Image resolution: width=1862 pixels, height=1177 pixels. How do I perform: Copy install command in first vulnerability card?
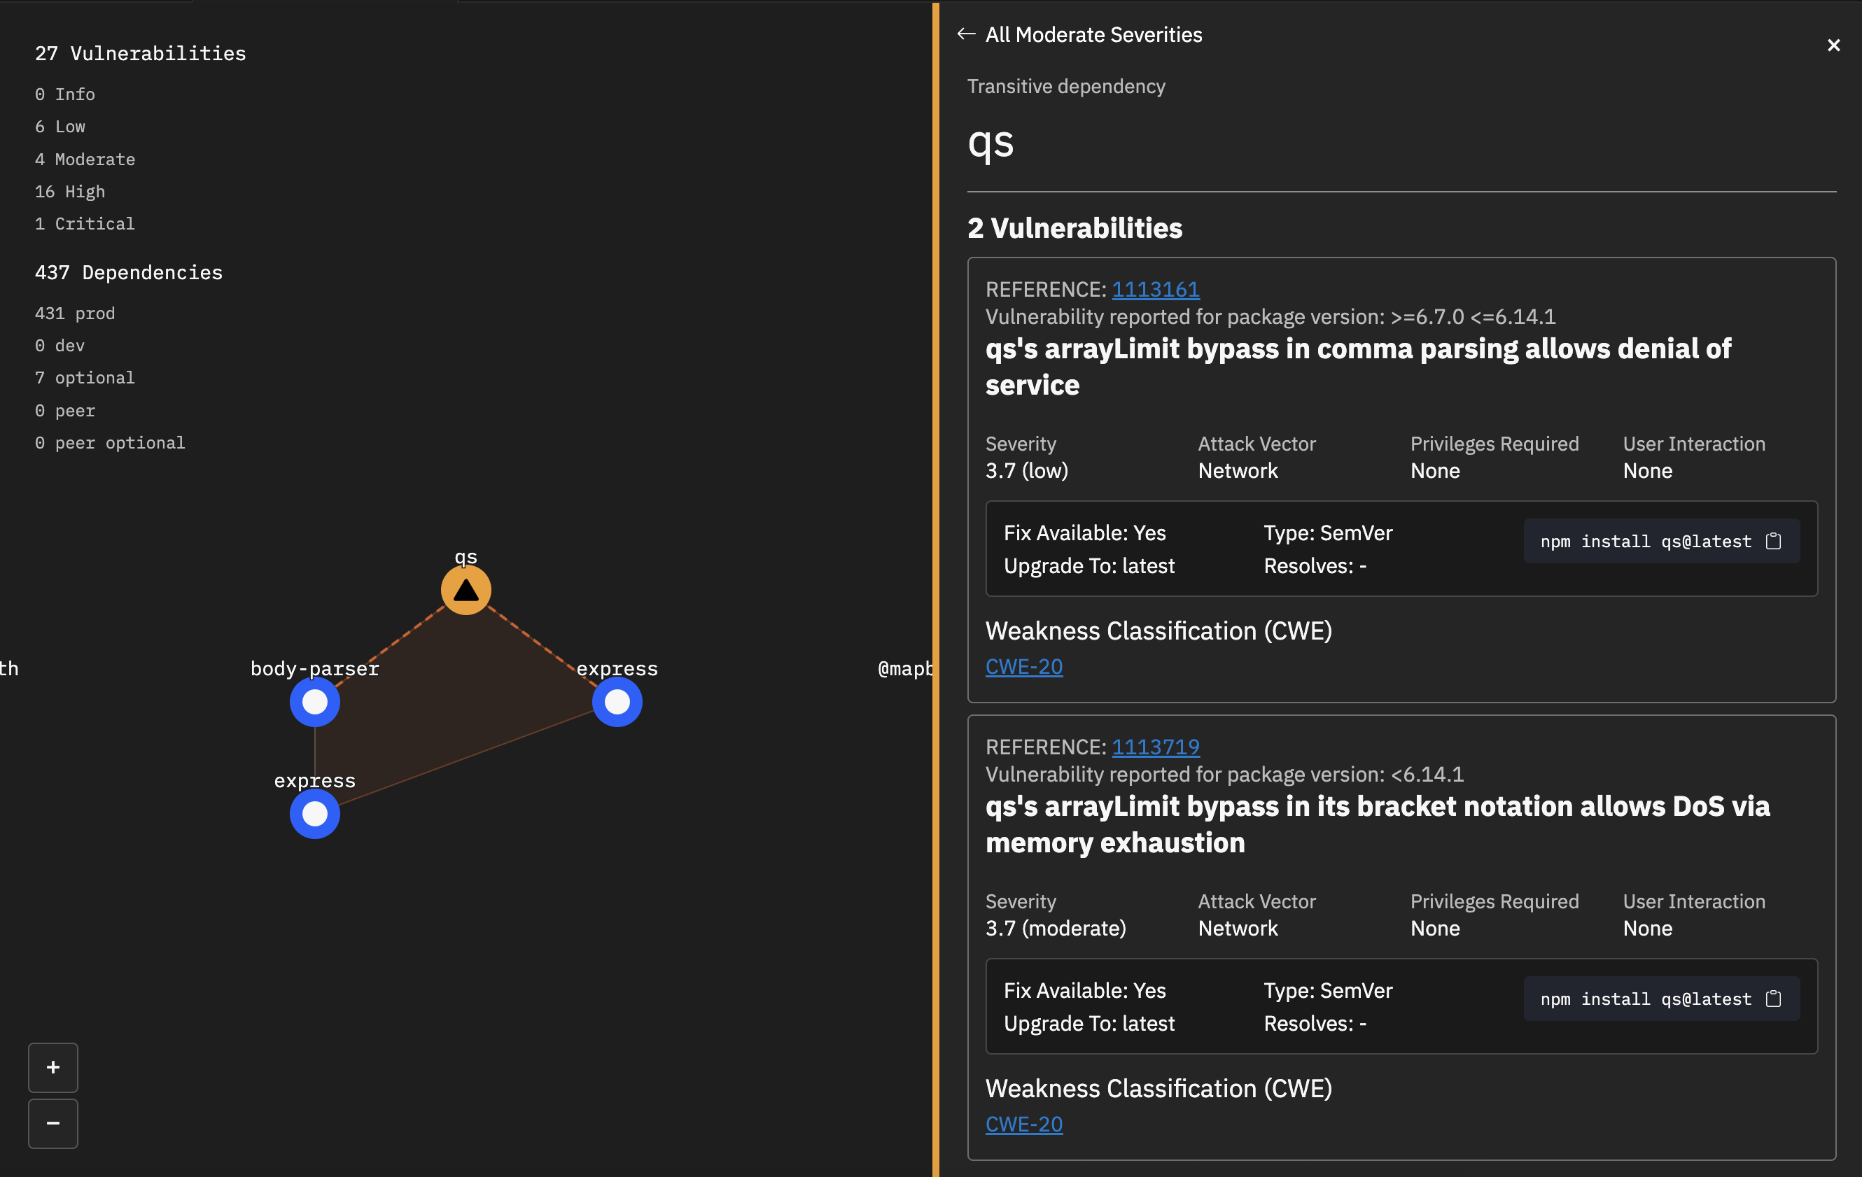pos(1773,541)
